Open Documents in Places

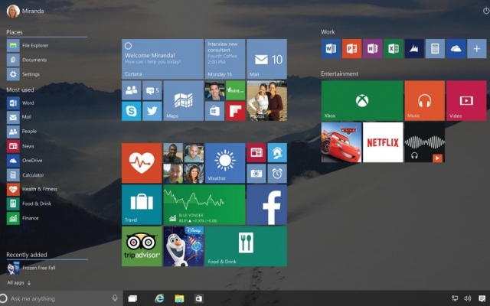point(28,60)
